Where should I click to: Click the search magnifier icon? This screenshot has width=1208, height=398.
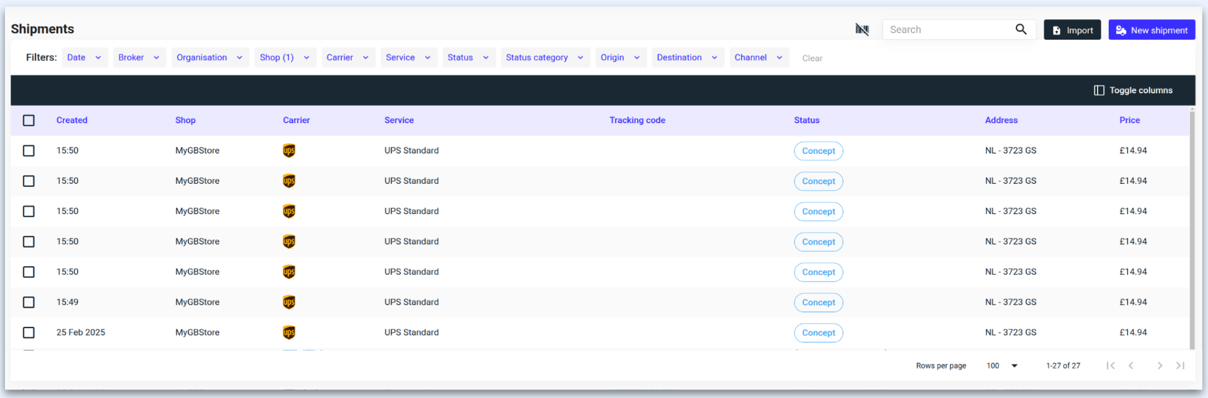point(1021,30)
